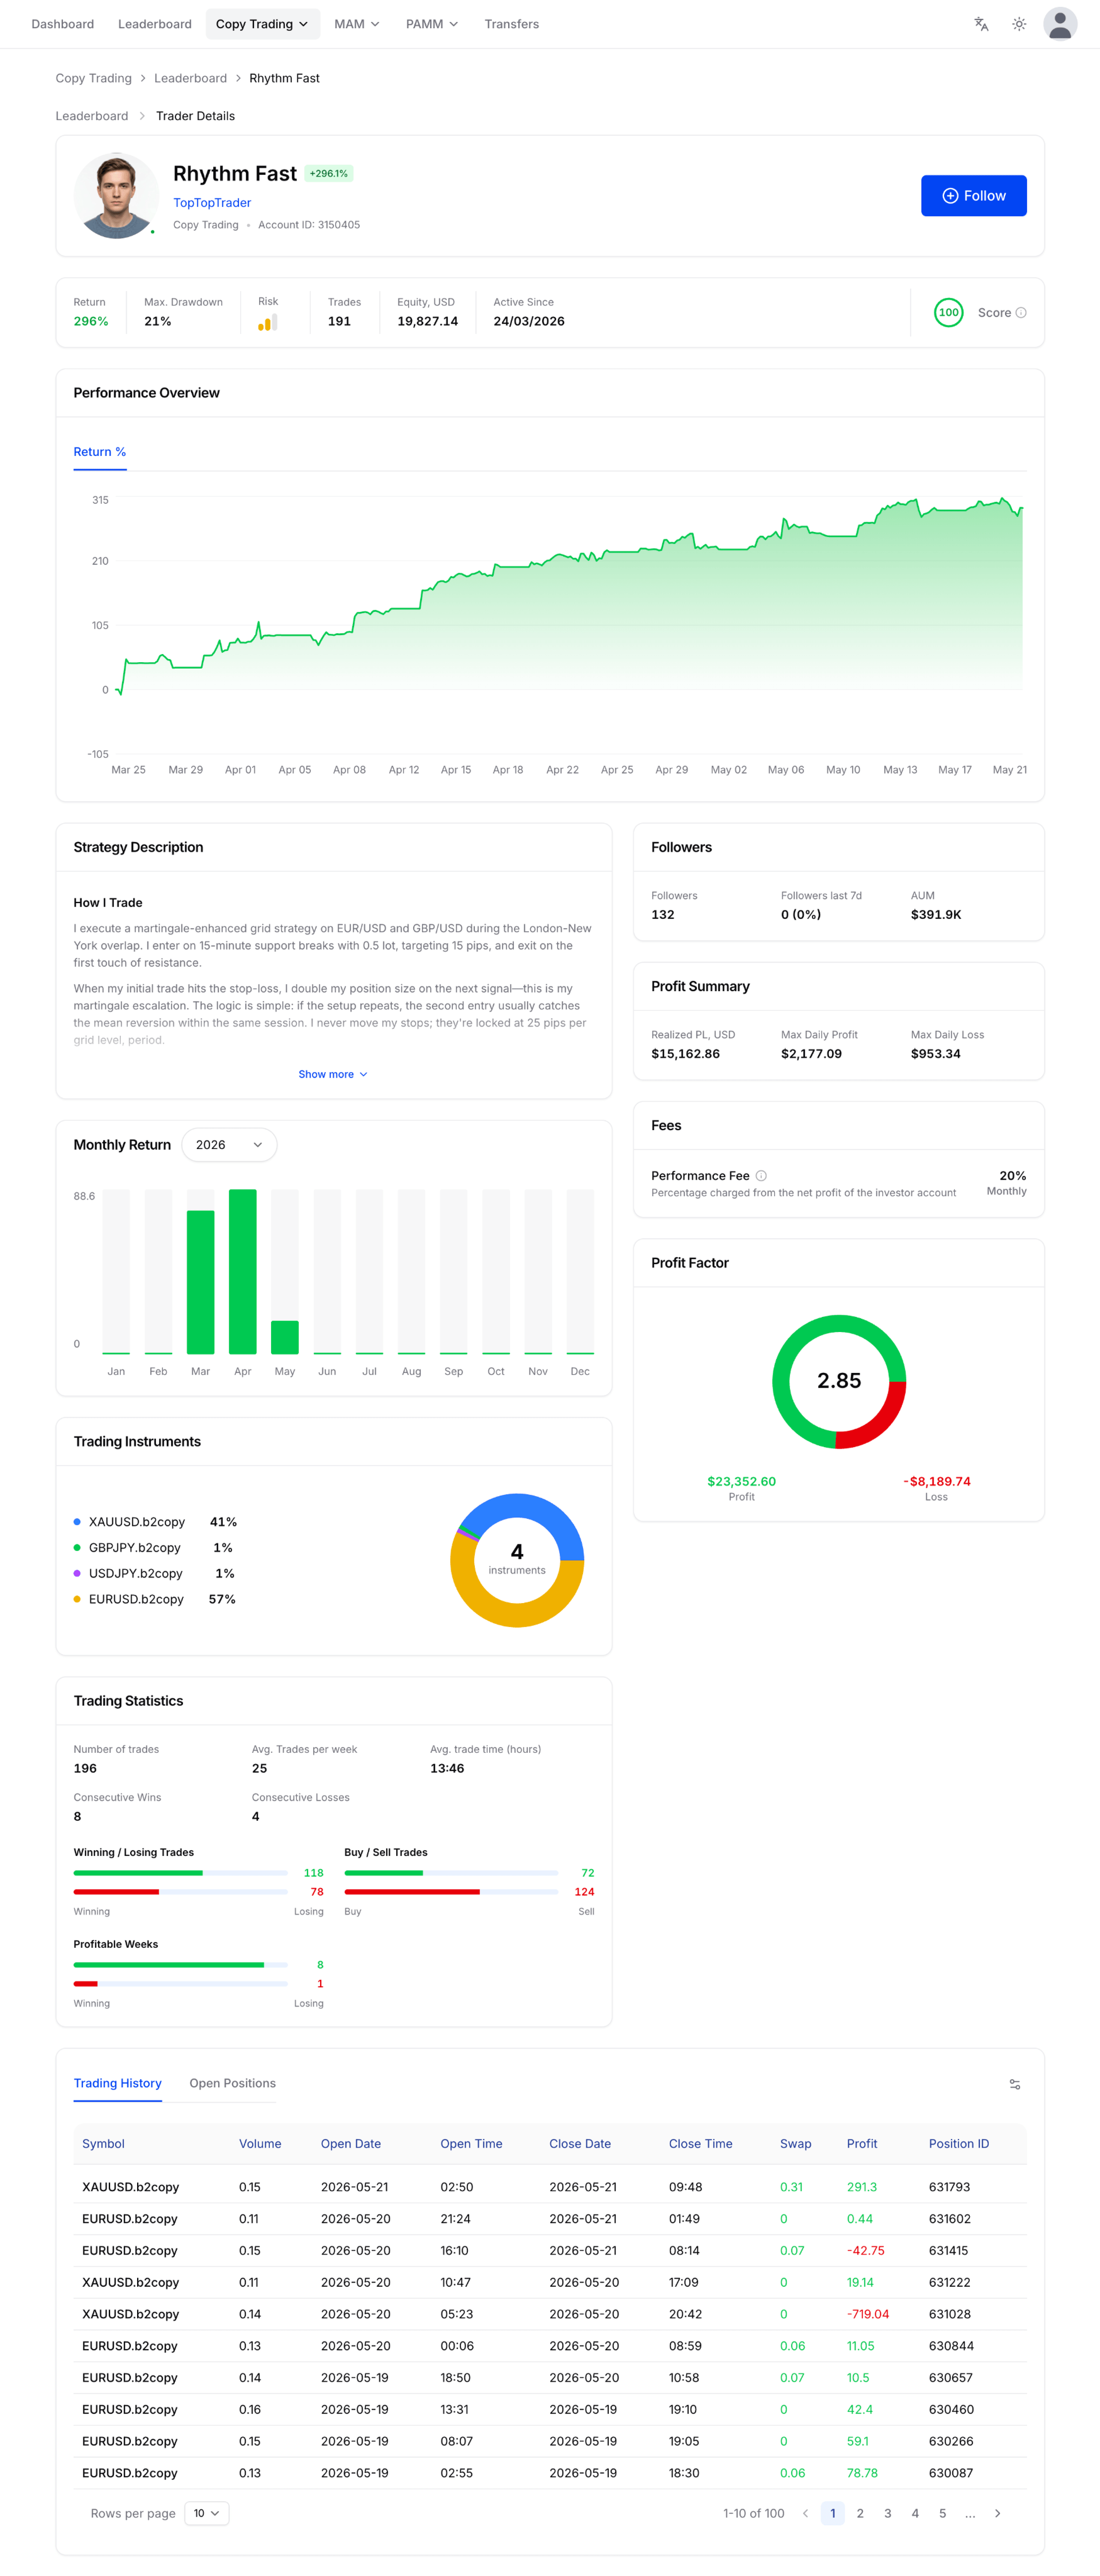Viewport: 1100px width, 2576px height.
Task: Open Transfers in the top navigation
Action: (512, 24)
